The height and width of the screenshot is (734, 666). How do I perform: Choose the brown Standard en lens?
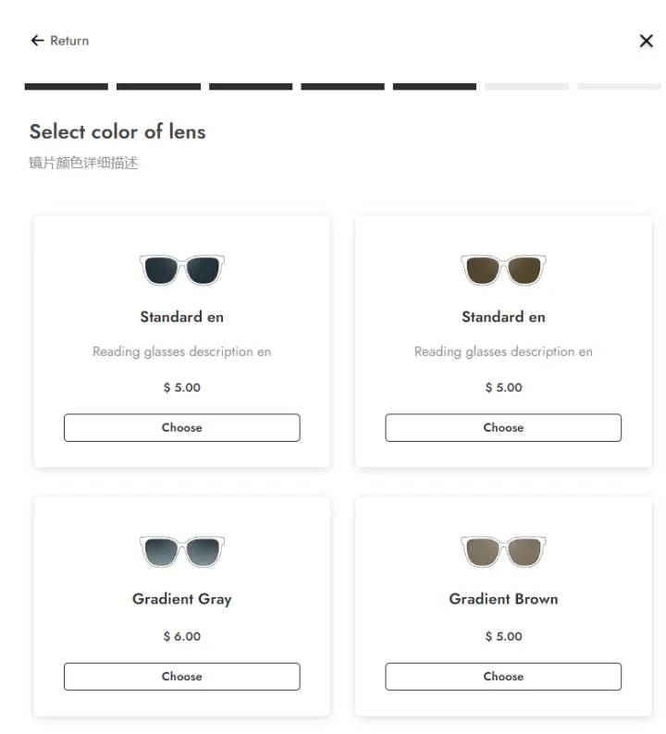pyautogui.click(x=503, y=428)
